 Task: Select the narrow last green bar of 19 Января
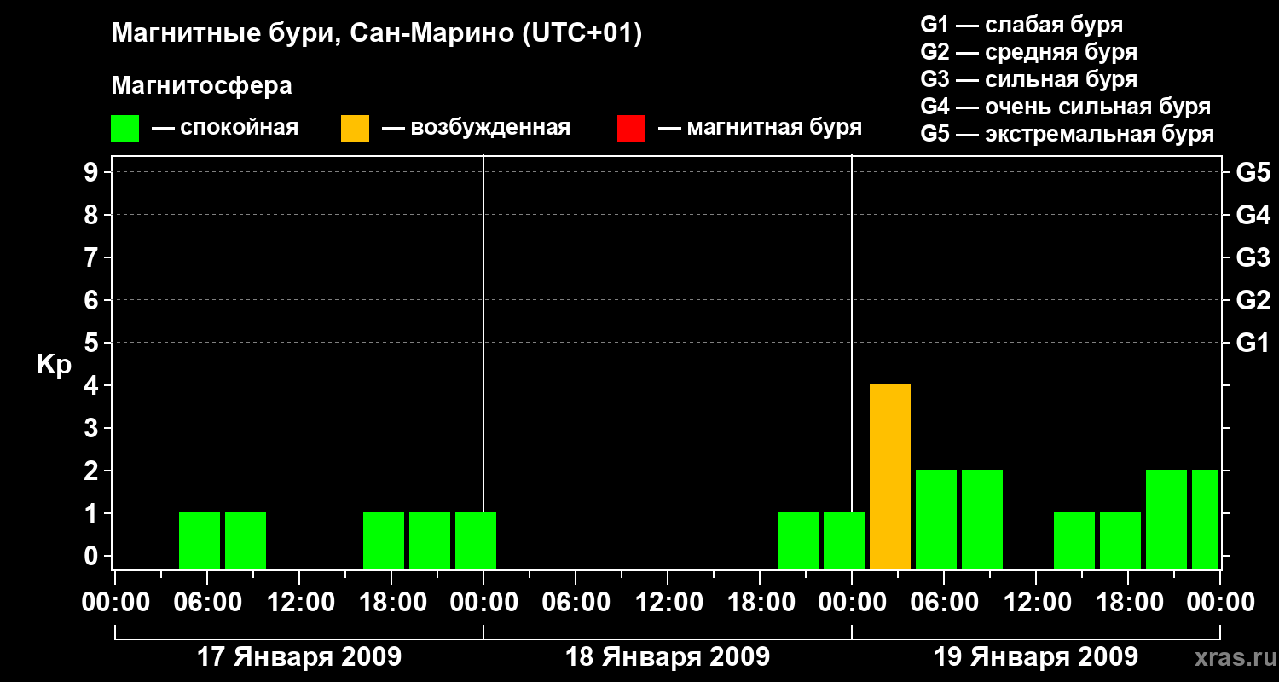[1205, 519]
